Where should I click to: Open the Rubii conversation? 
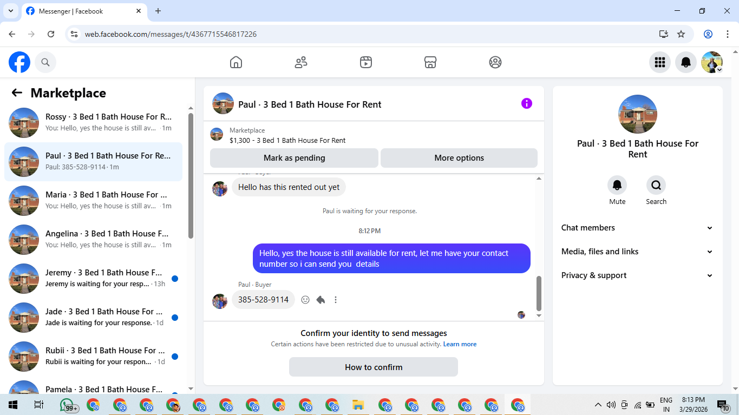(x=93, y=357)
